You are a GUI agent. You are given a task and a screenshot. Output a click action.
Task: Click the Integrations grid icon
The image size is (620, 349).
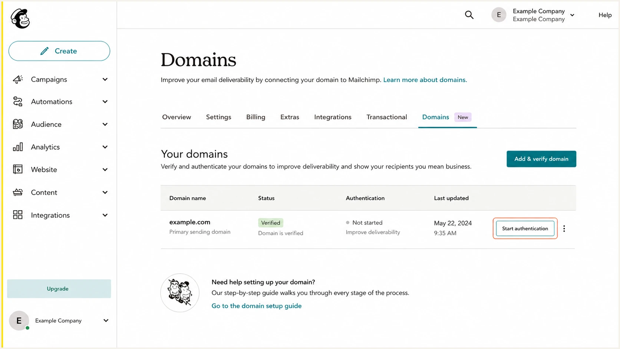18,215
